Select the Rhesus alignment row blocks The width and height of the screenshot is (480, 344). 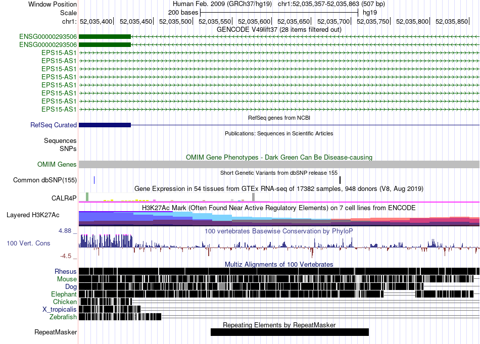click(x=279, y=271)
